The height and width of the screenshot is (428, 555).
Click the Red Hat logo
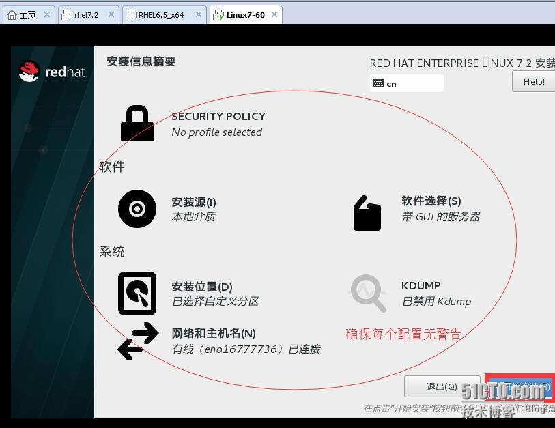[x=53, y=71]
